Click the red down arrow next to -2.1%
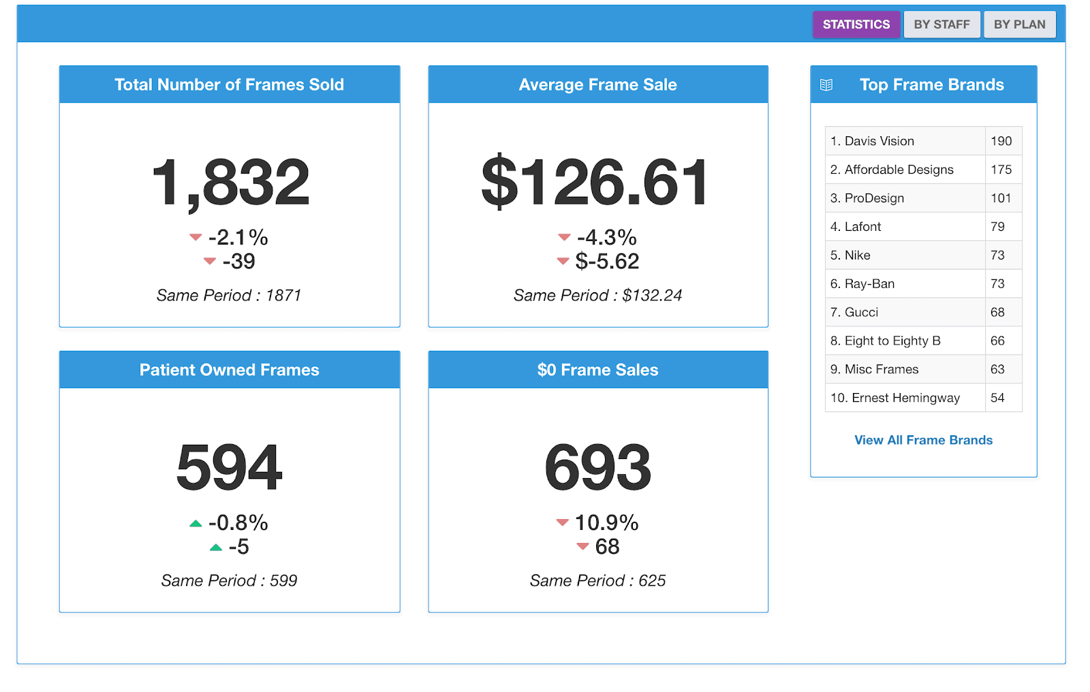 point(196,237)
